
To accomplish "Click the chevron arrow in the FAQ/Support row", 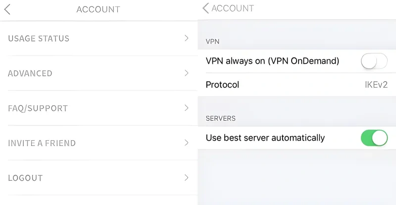I will [187, 108].
